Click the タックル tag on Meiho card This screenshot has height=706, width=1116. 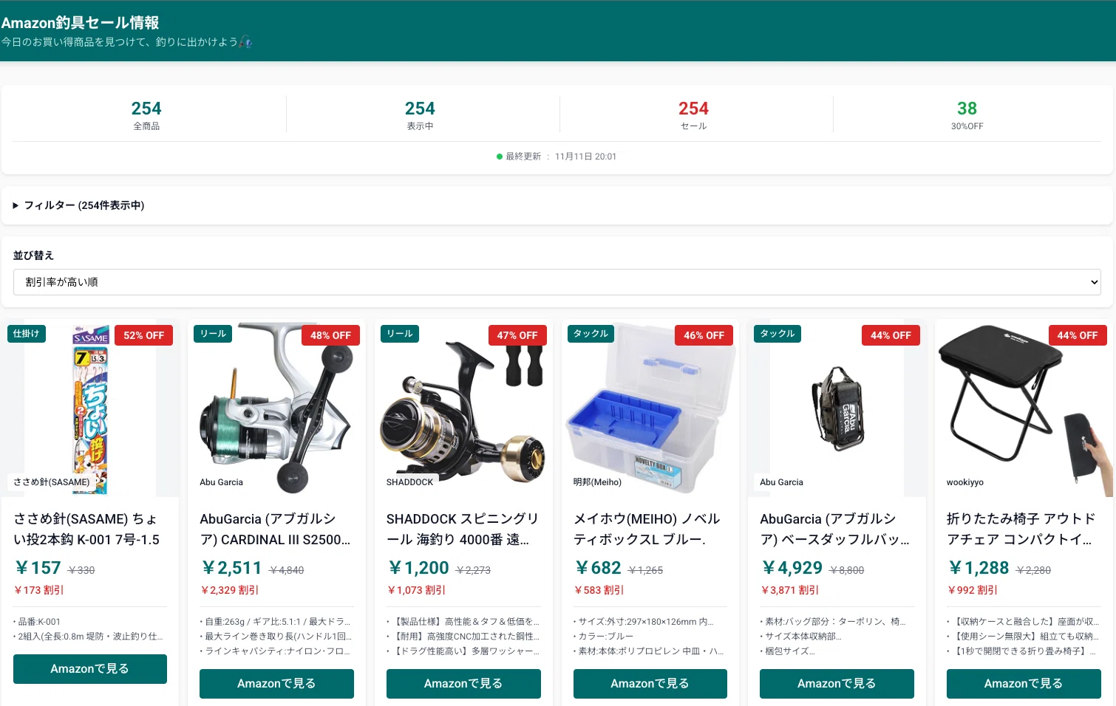(x=591, y=334)
